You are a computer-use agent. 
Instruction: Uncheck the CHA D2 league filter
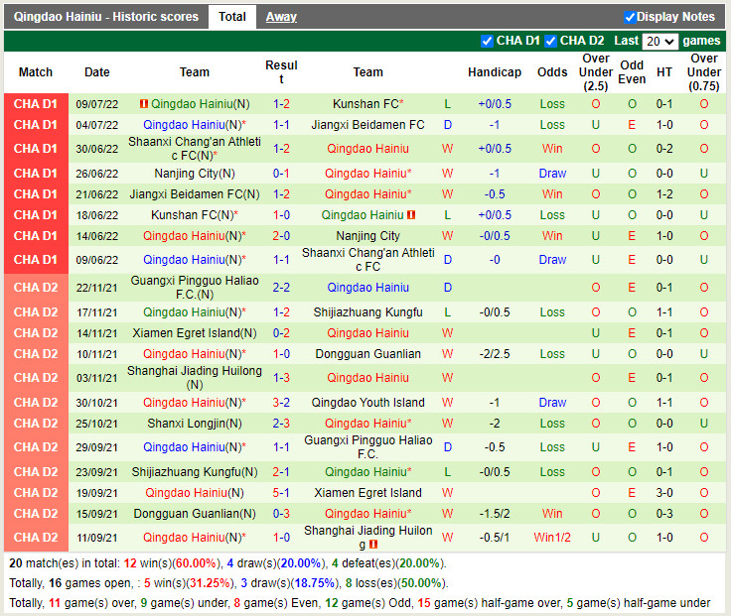[550, 41]
